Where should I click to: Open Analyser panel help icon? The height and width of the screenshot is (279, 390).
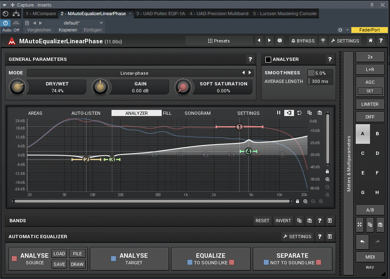pos(330,59)
